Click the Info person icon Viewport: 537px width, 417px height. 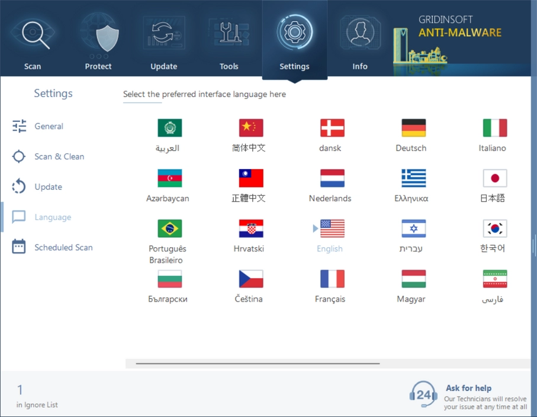coord(360,34)
